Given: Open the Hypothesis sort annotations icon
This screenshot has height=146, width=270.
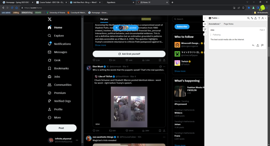Looking at the screenshot, I should click(252, 18).
